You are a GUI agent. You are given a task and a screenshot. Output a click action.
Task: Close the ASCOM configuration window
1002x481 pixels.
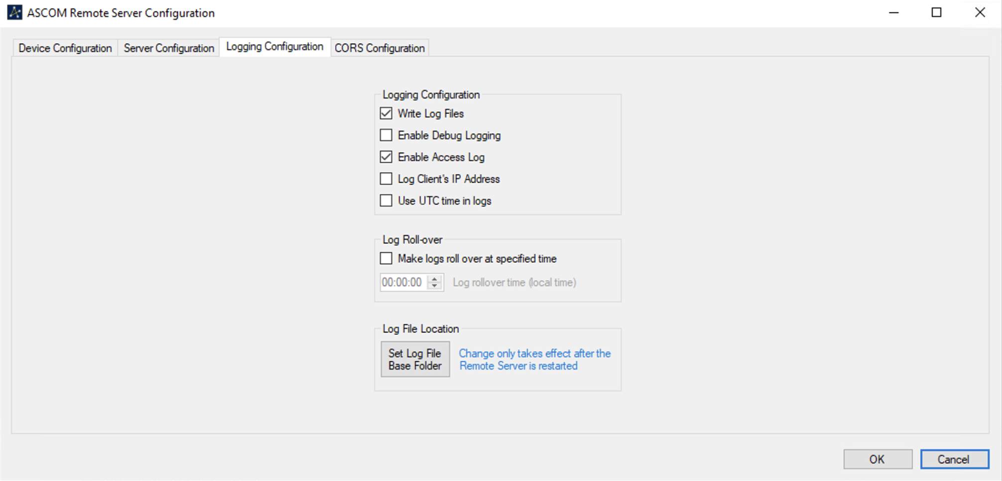(x=980, y=12)
